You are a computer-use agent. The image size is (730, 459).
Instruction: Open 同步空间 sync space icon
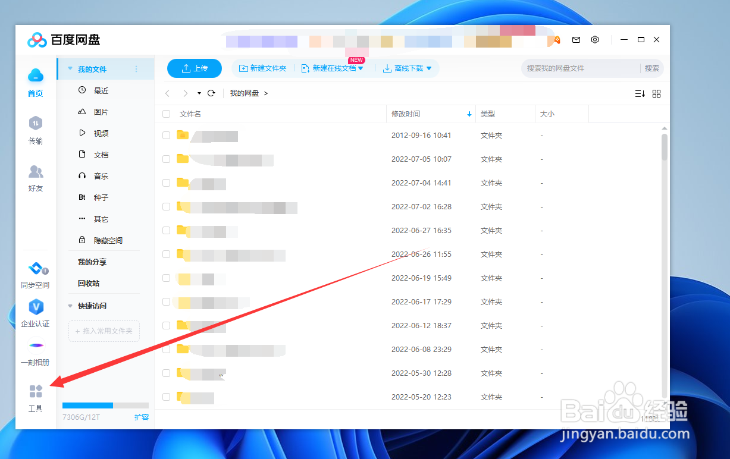pyautogui.click(x=36, y=269)
